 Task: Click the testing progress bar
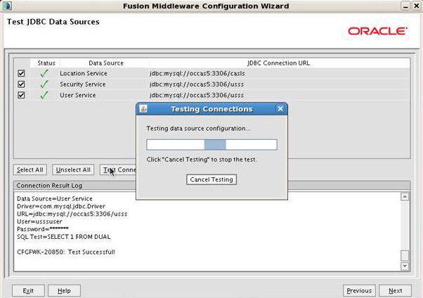211,145
